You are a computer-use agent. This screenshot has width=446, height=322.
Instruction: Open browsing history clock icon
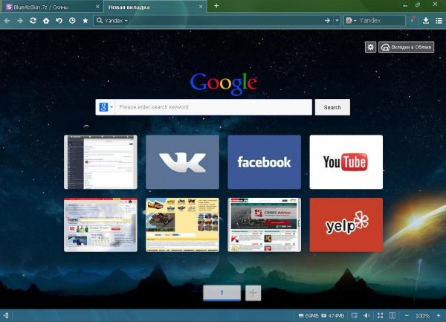pyautogui.click(x=72, y=21)
